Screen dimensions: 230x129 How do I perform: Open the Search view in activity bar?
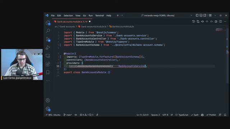[48, 31]
